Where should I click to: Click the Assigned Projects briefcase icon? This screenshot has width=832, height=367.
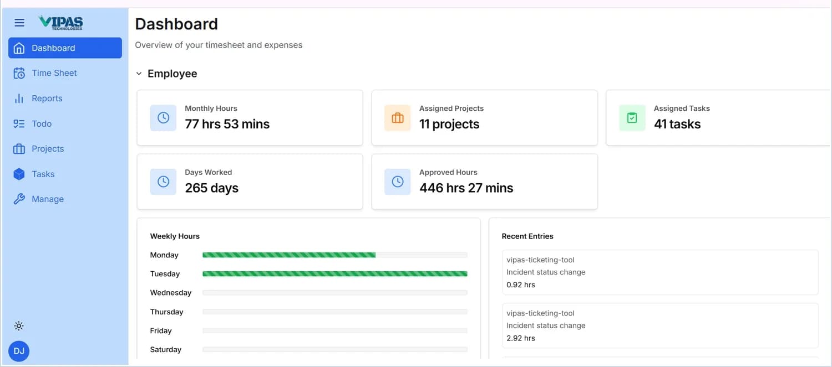(398, 118)
